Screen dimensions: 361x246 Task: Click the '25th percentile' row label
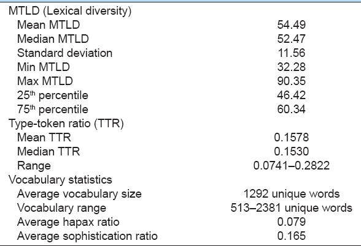click(x=53, y=95)
